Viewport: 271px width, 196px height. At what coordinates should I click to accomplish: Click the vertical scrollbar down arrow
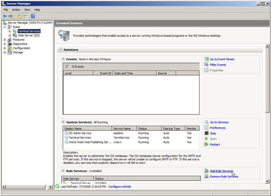267,181
